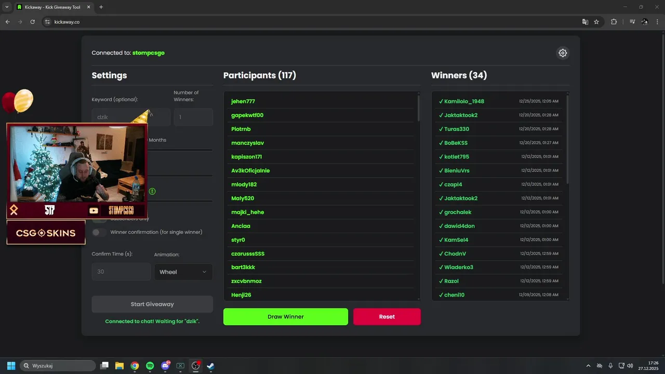Open the Animation dropdown showing Wheel
This screenshot has width=665, height=374.
pos(183,272)
